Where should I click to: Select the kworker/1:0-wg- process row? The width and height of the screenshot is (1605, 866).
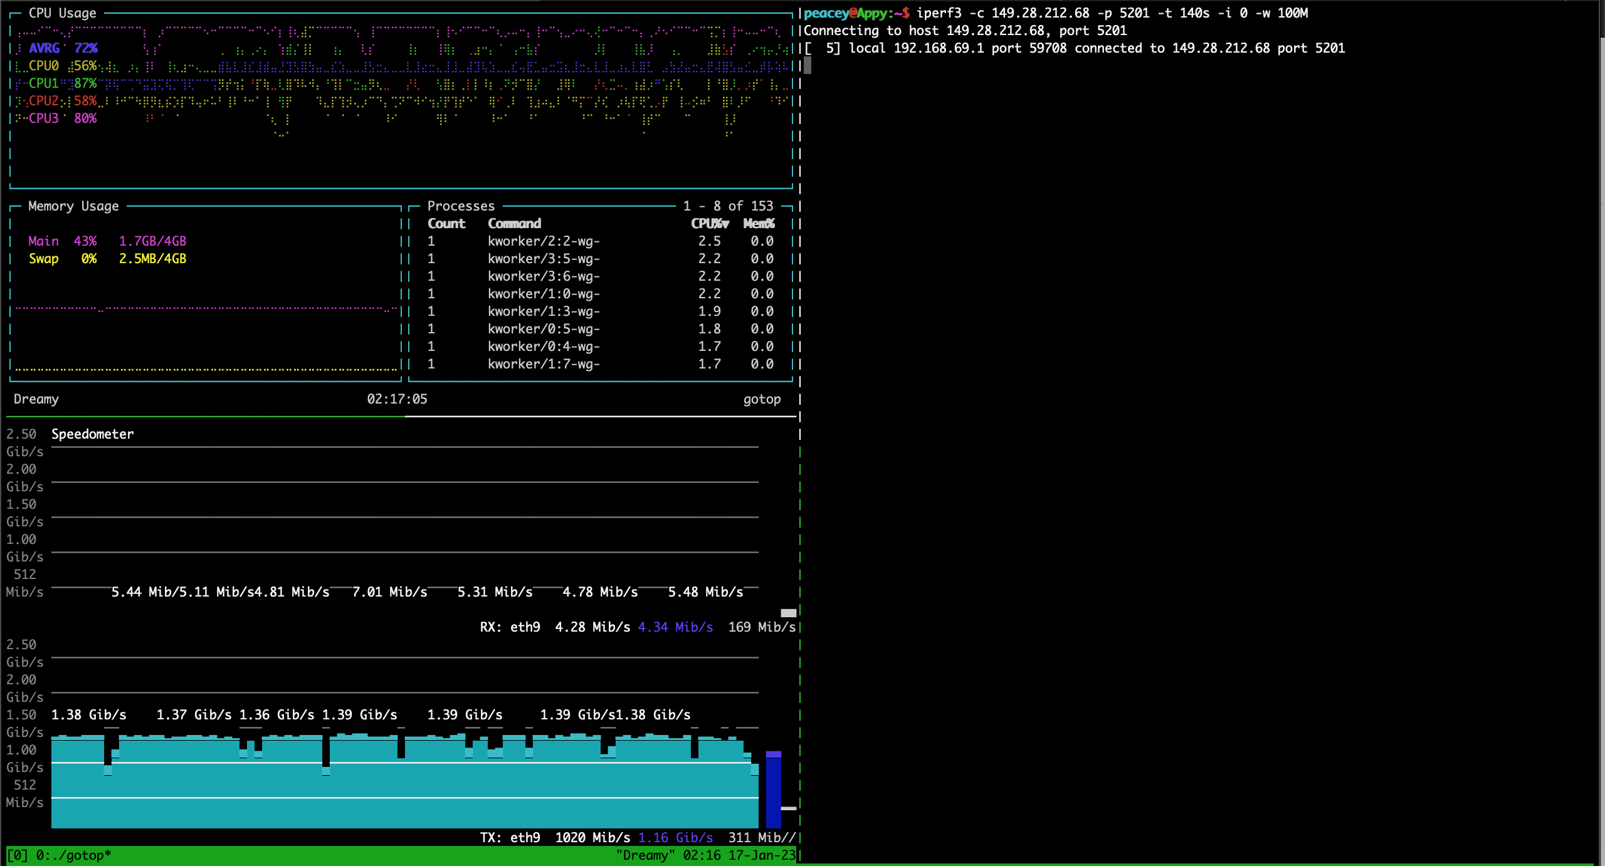(601, 294)
